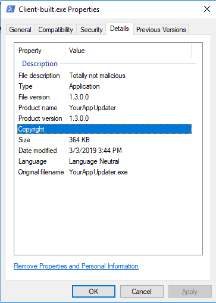
Task: Click the PowerShell icon in title bar
Action: point(11,9)
